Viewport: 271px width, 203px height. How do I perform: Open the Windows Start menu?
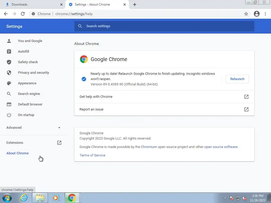7,198
